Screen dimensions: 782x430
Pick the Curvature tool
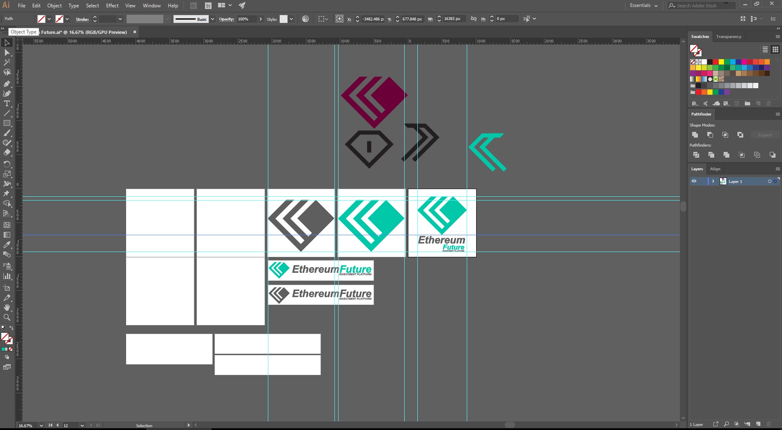click(7, 94)
